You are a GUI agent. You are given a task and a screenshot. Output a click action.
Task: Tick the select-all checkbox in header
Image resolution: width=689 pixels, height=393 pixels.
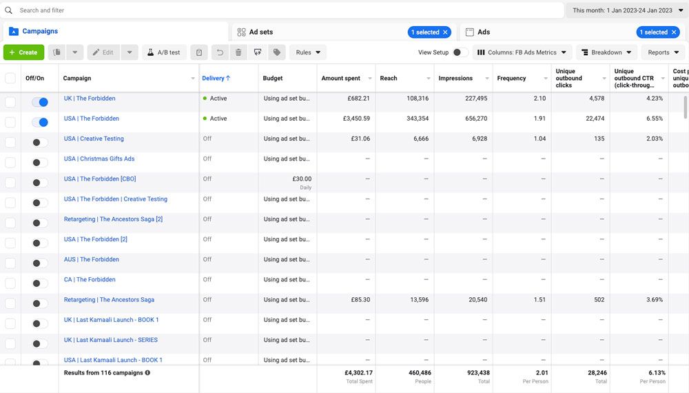click(10, 78)
